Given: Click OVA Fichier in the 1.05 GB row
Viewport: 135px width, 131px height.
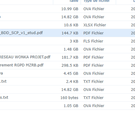Looking at the screenshot, I should (x=94, y=106).
